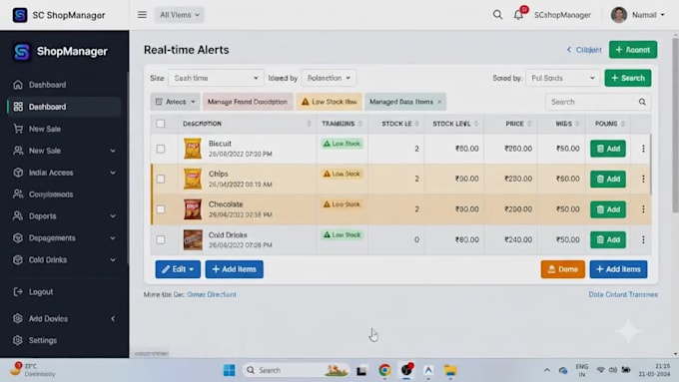Open File Explorer from the taskbar
This screenshot has height=382, width=679.
450,370
